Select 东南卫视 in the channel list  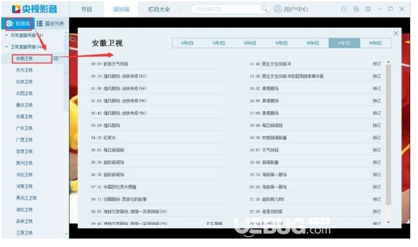click(x=24, y=116)
